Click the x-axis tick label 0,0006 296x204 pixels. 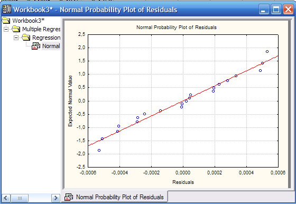point(278,173)
